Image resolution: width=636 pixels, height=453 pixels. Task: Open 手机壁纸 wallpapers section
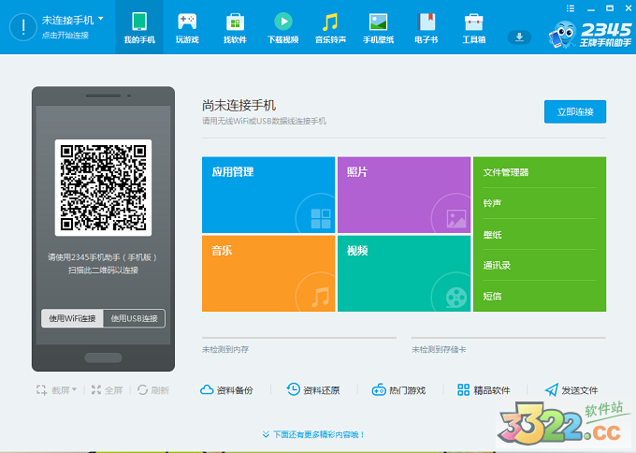[378, 27]
